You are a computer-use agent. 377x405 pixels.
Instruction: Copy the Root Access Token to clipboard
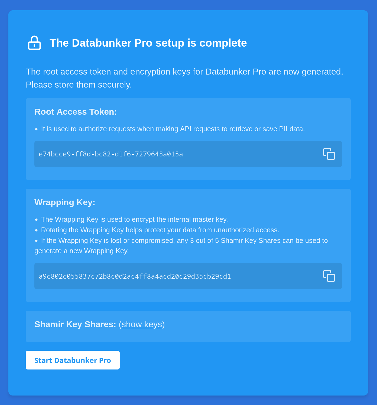tap(329, 154)
